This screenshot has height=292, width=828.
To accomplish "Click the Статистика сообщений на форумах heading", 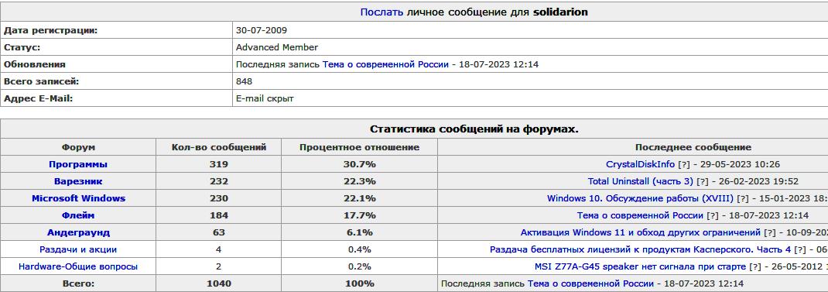I will tap(474, 129).
